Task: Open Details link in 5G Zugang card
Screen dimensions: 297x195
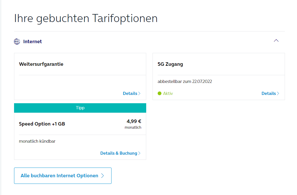Action: 269,93
